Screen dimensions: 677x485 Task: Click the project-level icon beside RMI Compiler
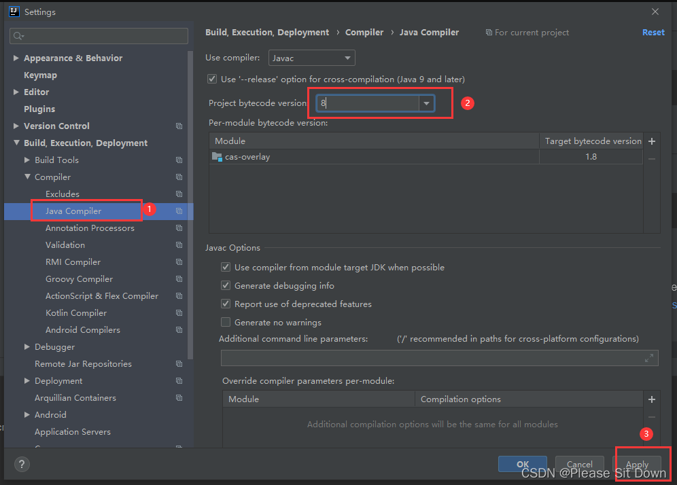[179, 262]
